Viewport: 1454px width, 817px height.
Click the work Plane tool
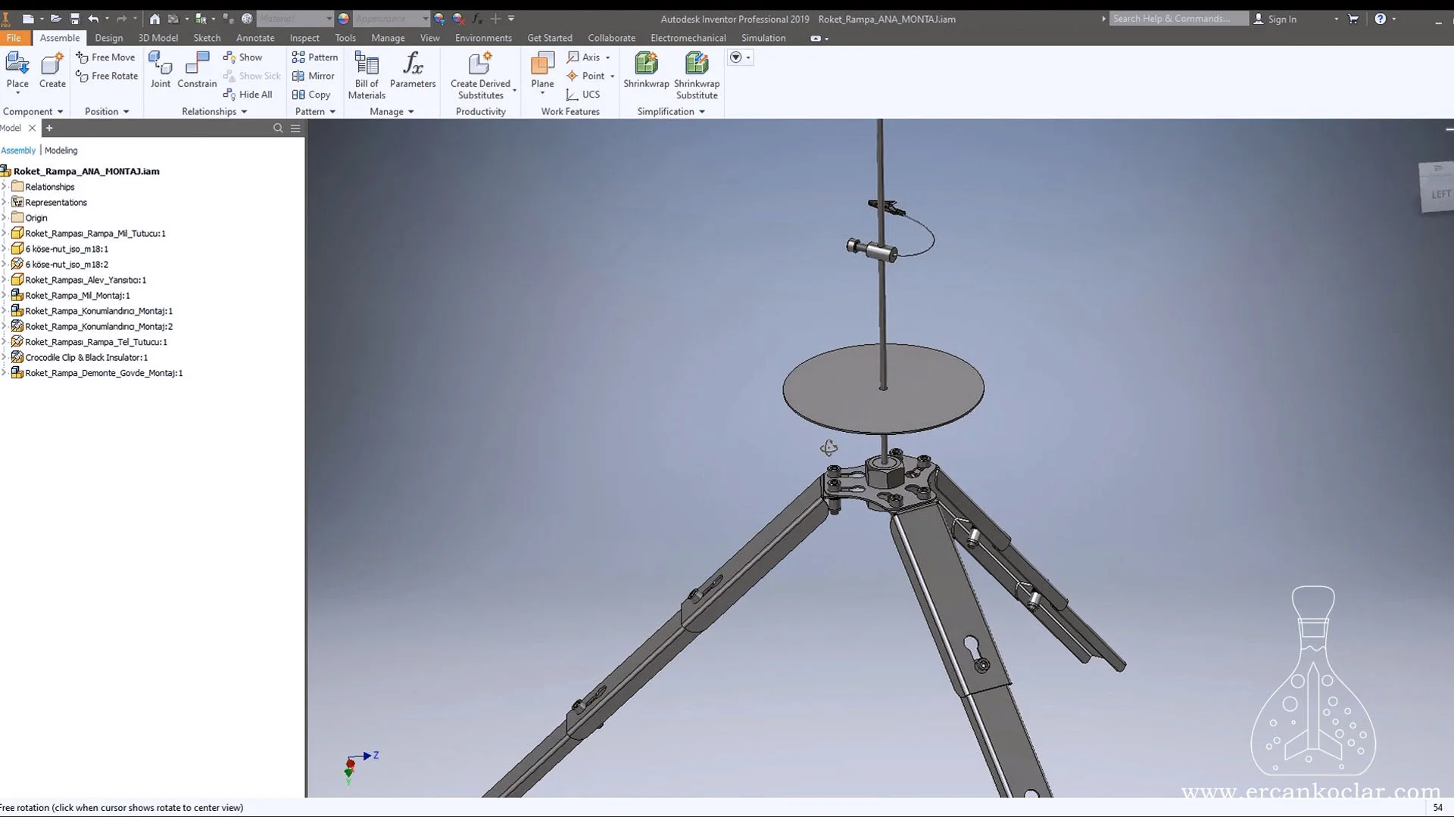542,72
